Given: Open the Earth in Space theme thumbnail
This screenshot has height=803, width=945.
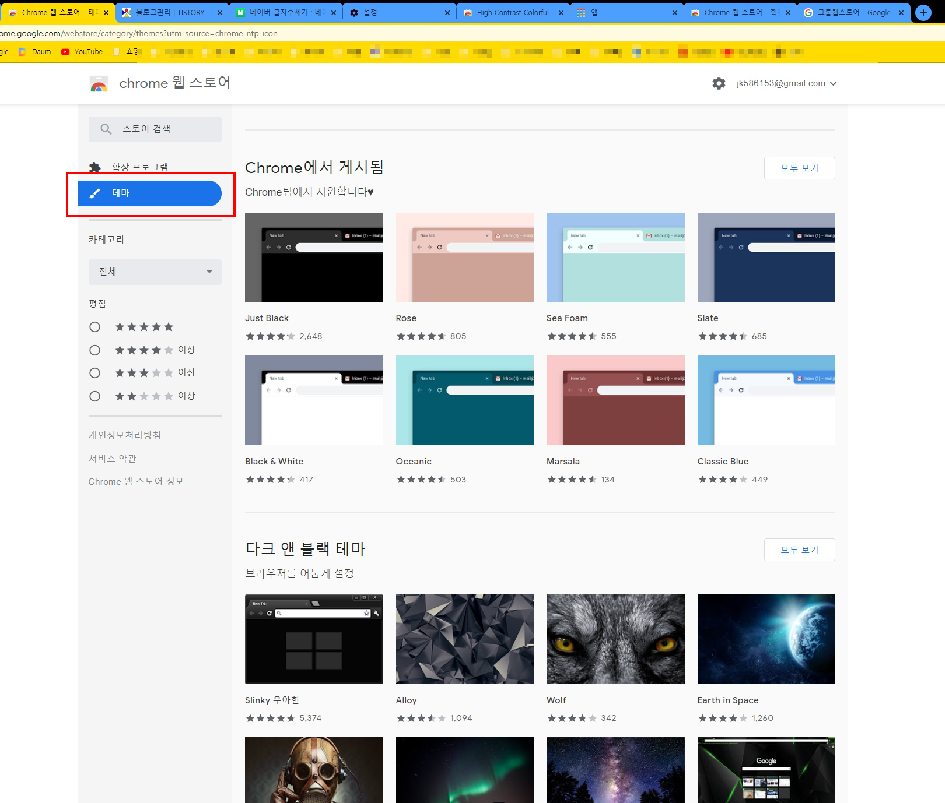Looking at the screenshot, I should pyautogui.click(x=766, y=639).
